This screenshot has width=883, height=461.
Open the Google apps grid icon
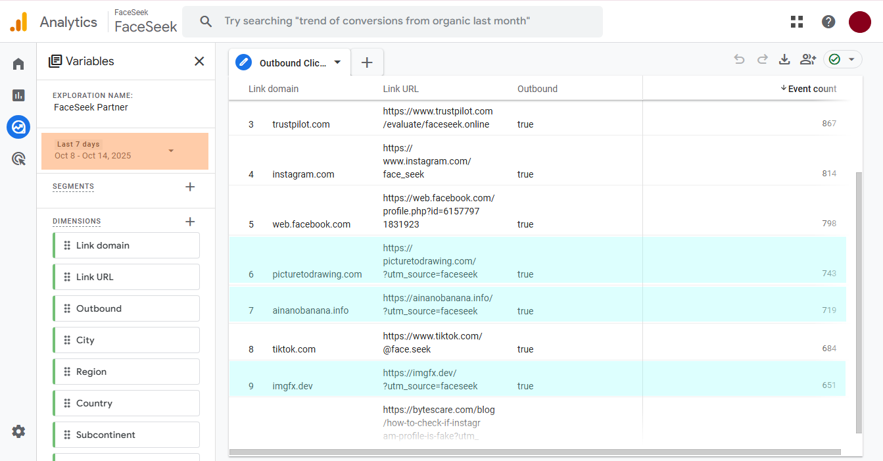tap(797, 22)
